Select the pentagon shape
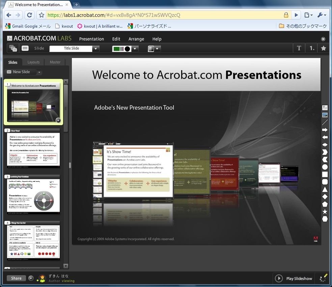 325,204
